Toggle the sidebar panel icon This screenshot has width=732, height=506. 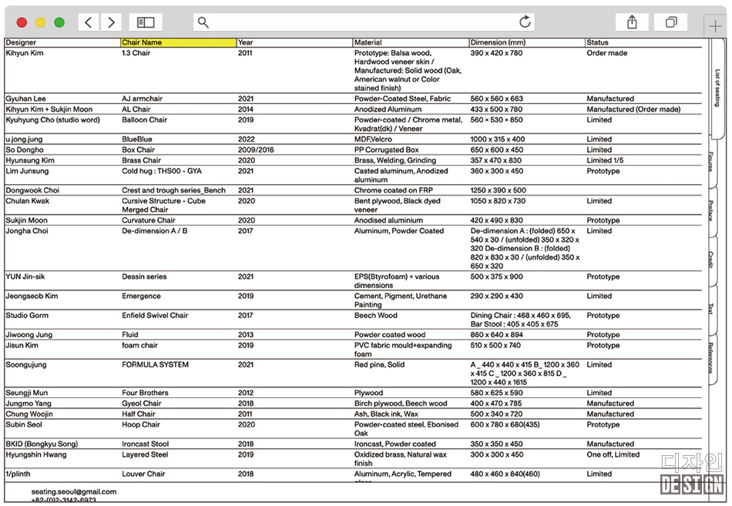coord(146,22)
